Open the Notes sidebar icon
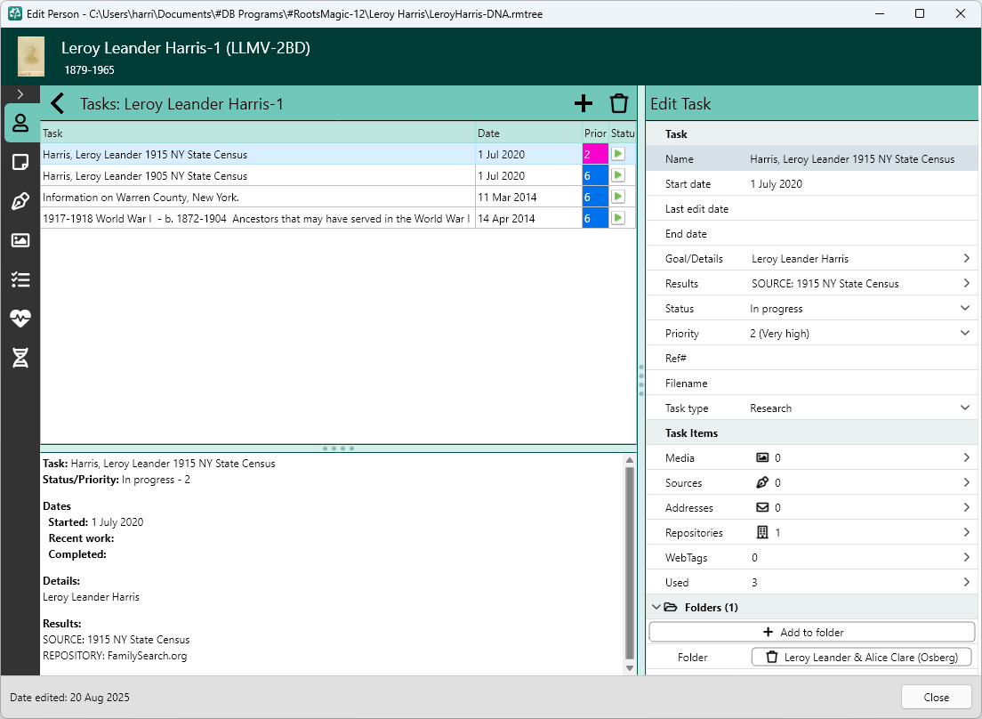Screen dimensions: 982x719 [x=20, y=162]
